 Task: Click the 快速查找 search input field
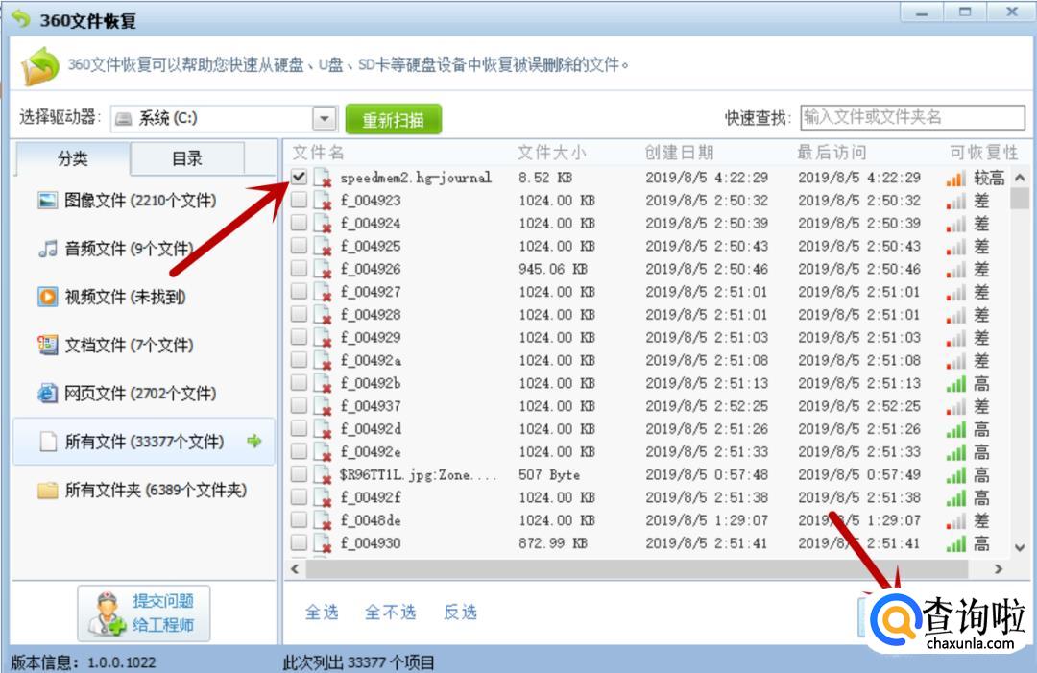pos(913,118)
